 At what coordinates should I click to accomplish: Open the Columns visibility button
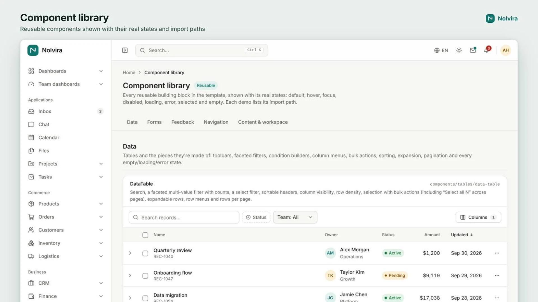[478, 217]
